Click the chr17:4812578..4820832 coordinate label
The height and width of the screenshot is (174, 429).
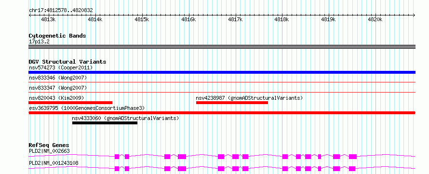point(61,11)
